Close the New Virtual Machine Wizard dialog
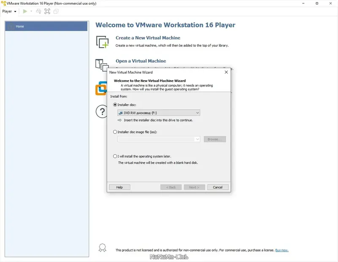This screenshot has width=338, height=262. coord(226,72)
